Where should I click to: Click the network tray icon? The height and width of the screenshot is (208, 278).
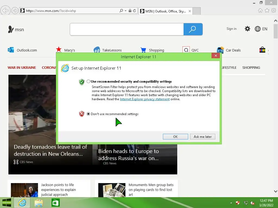click(246, 203)
